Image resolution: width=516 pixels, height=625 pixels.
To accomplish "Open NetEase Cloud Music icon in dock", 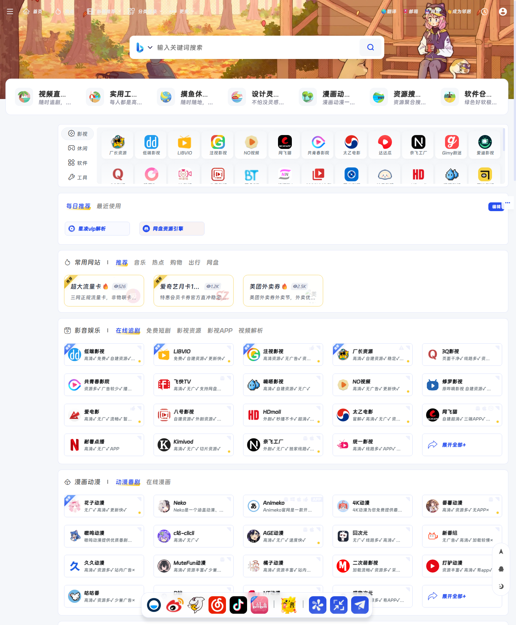I will (217, 605).
